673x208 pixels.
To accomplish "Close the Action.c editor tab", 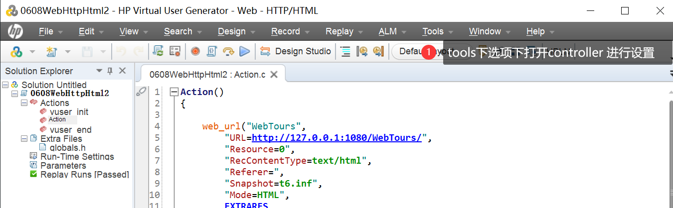I will pos(274,75).
